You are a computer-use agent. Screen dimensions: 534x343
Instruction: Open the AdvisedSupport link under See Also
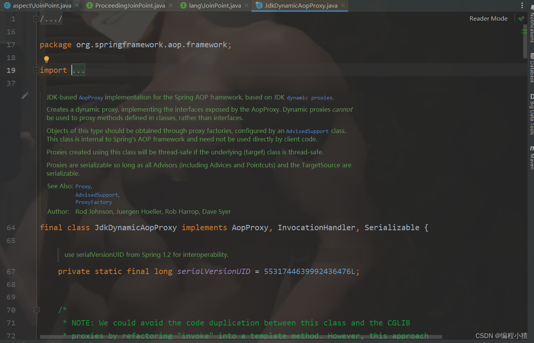[x=97, y=195]
